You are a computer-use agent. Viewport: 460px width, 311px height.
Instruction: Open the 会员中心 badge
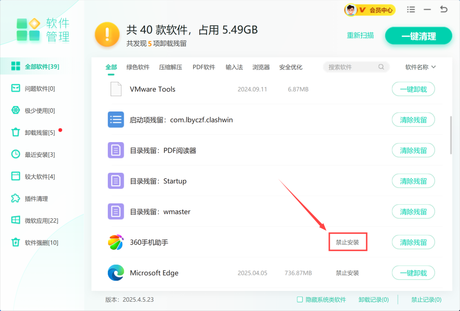(x=370, y=10)
